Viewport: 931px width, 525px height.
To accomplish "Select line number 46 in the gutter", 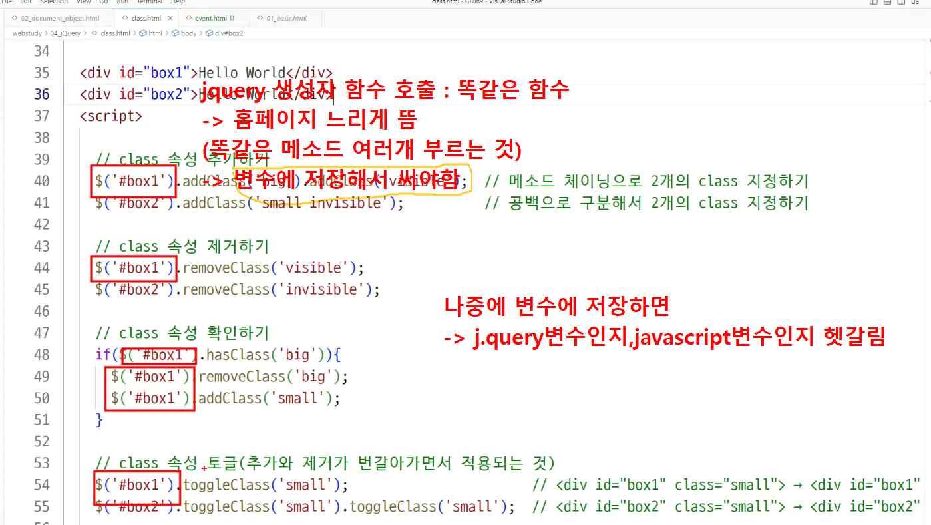I will tap(41, 311).
